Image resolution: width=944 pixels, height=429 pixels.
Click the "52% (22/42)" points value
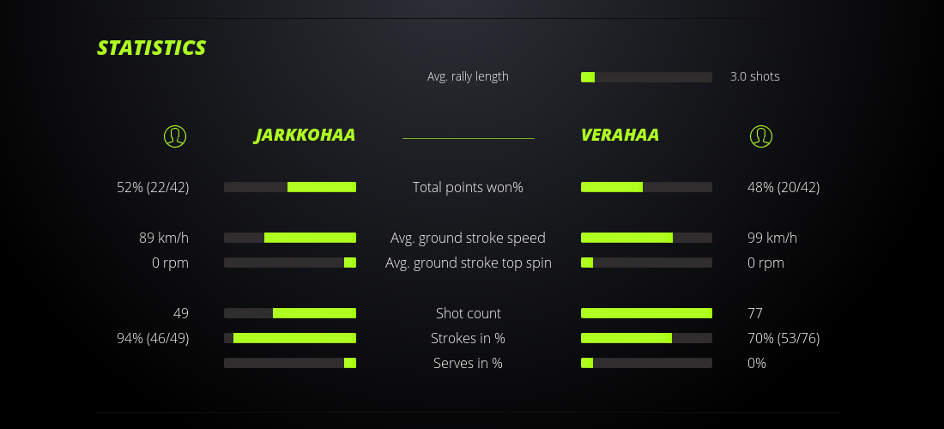click(153, 187)
